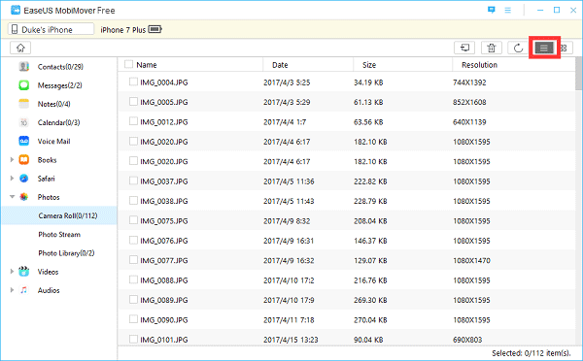Check the box for IMG_0075.JPG

(133, 220)
